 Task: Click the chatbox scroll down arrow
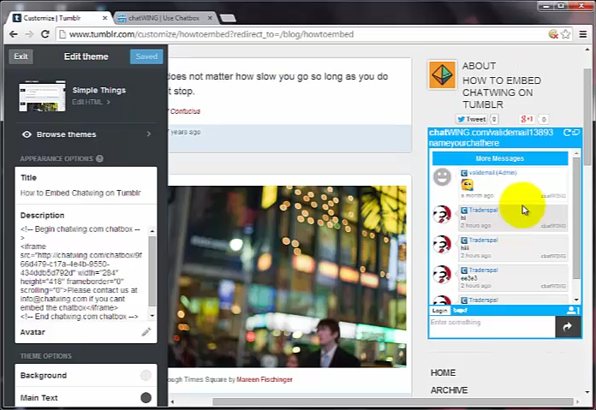point(576,300)
